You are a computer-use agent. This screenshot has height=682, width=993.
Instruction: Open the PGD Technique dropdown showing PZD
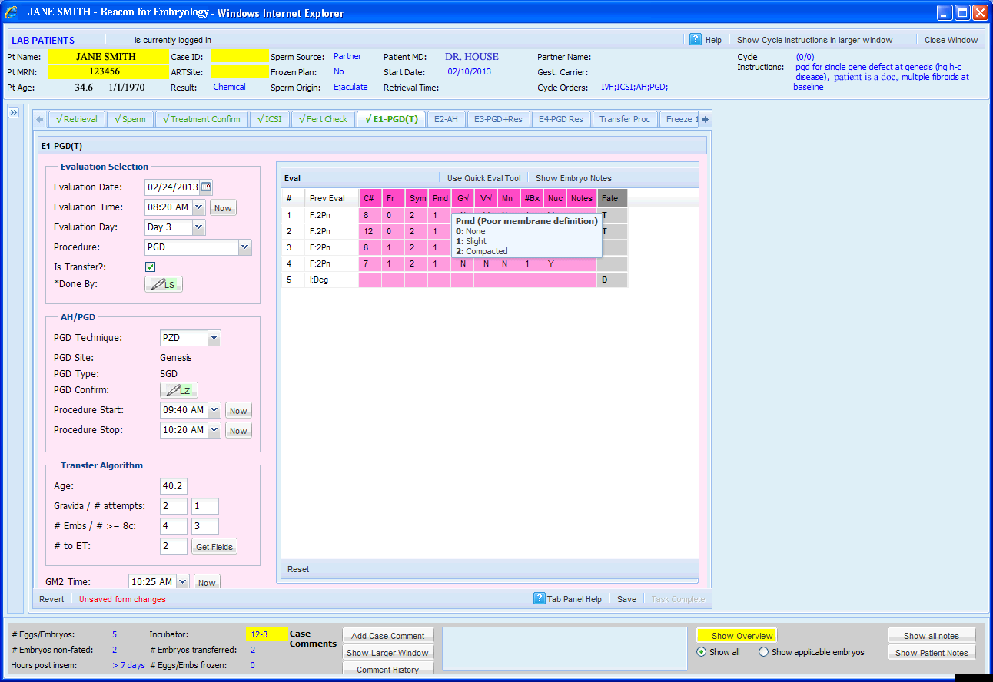[214, 337]
